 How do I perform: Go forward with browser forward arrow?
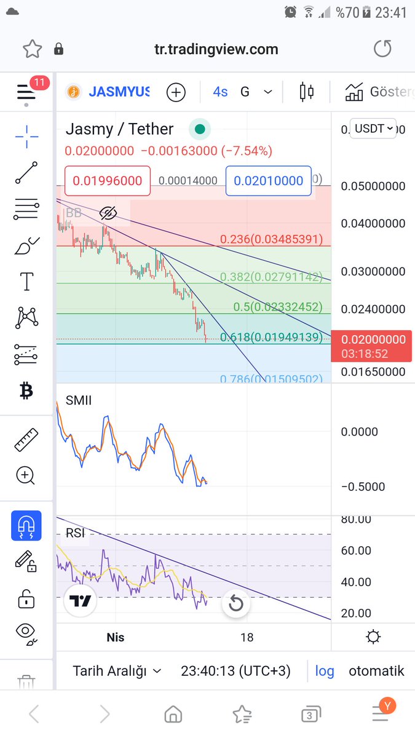pos(105,714)
